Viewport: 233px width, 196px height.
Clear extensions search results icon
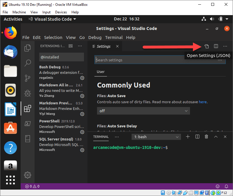tap(71, 46)
